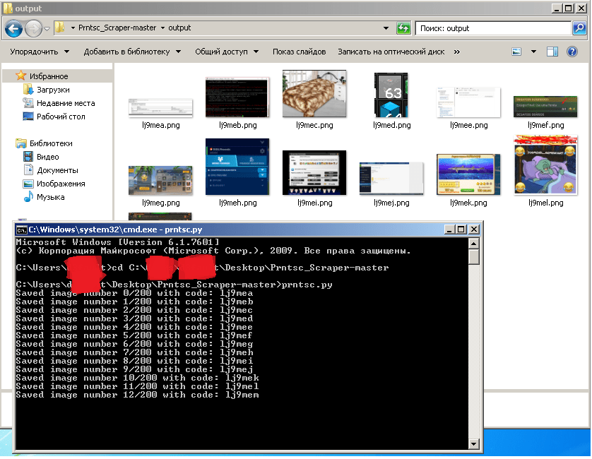Open the Общий доступ menu
This screenshot has width=592, height=459.
click(227, 52)
